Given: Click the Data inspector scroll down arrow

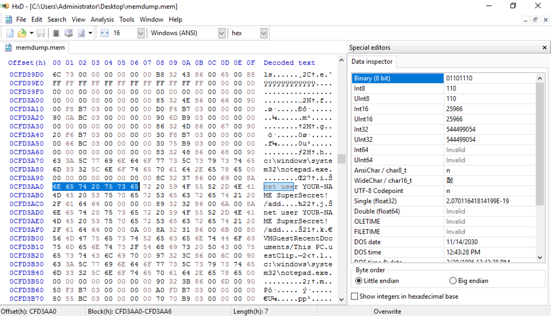Looking at the screenshot, I should (x=540, y=258).
